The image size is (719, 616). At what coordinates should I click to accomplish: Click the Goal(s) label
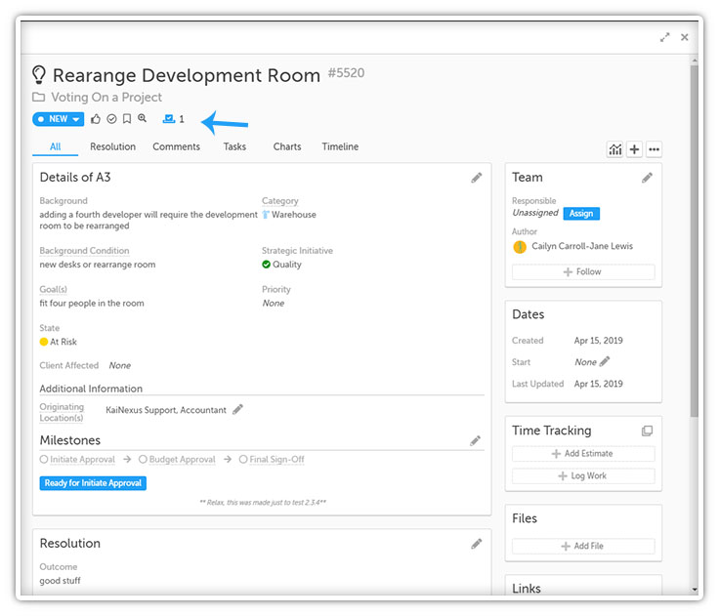53,290
